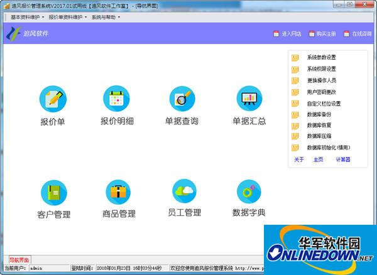Click the folder icon beside 数据库压缩

point(295,136)
